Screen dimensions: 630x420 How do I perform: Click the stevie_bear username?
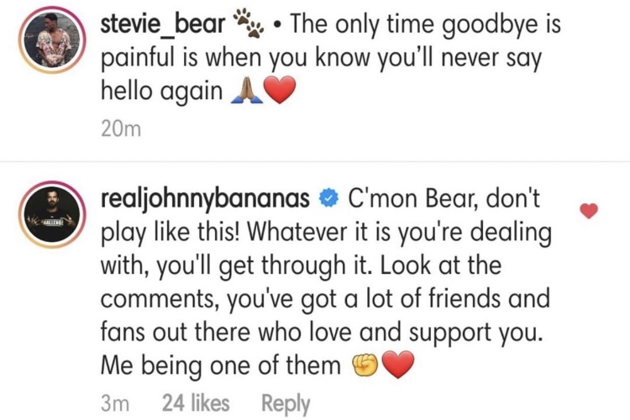coord(163,24)
